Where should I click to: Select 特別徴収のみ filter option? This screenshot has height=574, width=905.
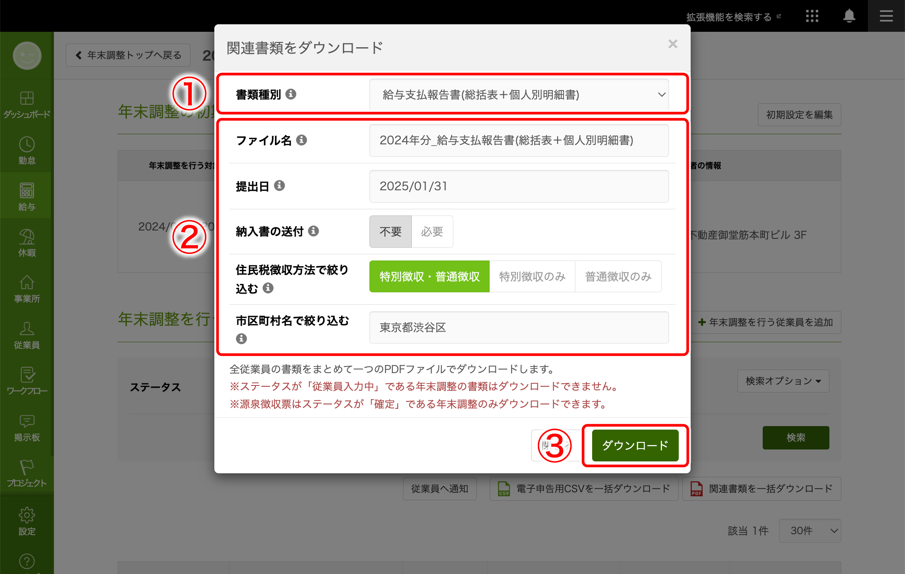(532, 276)
